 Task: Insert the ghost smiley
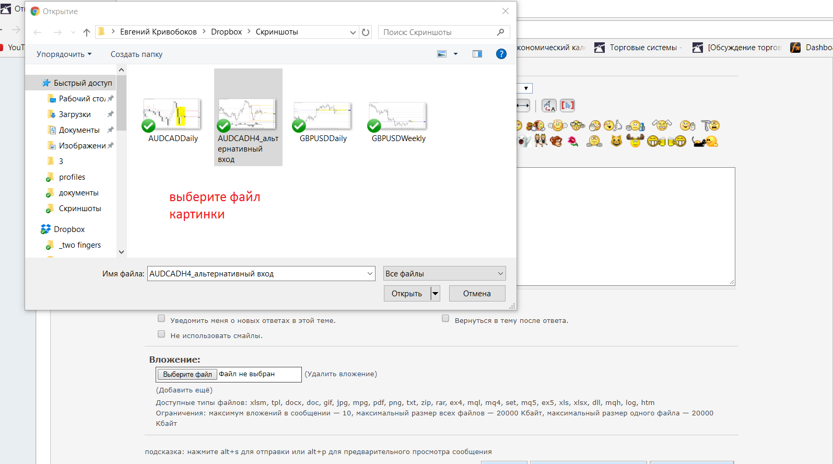[523, 141]
